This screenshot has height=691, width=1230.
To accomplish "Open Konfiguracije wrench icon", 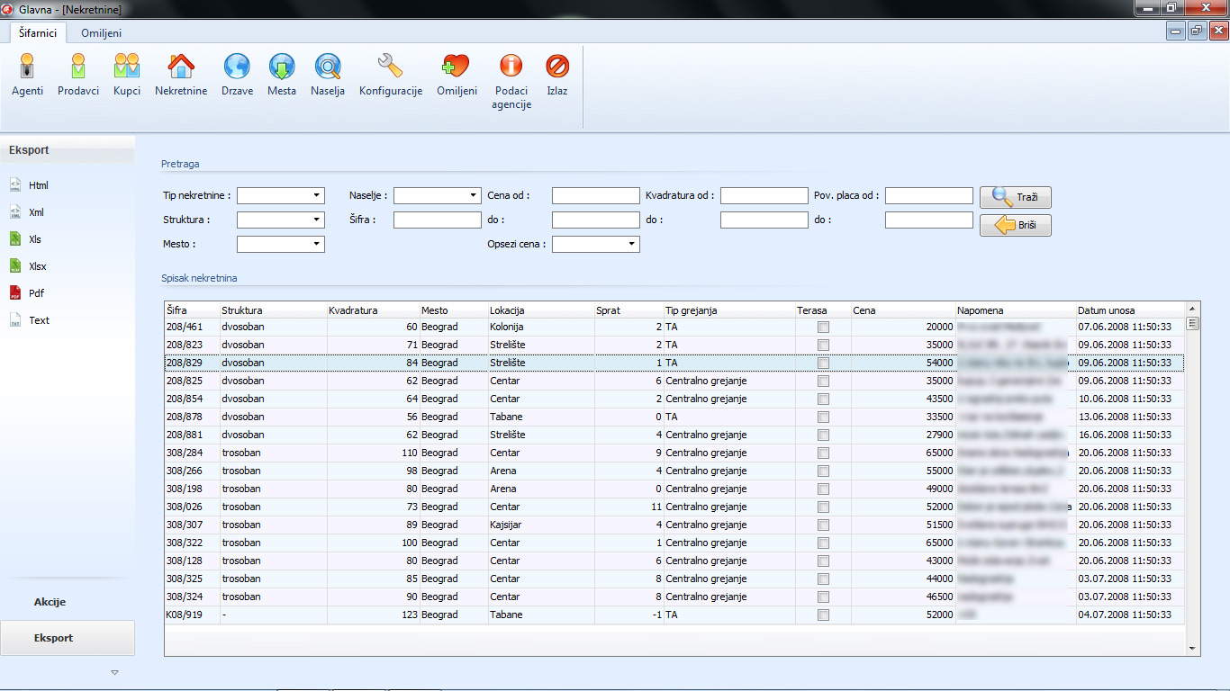I will pyautogui.click(x=391, y=67).
